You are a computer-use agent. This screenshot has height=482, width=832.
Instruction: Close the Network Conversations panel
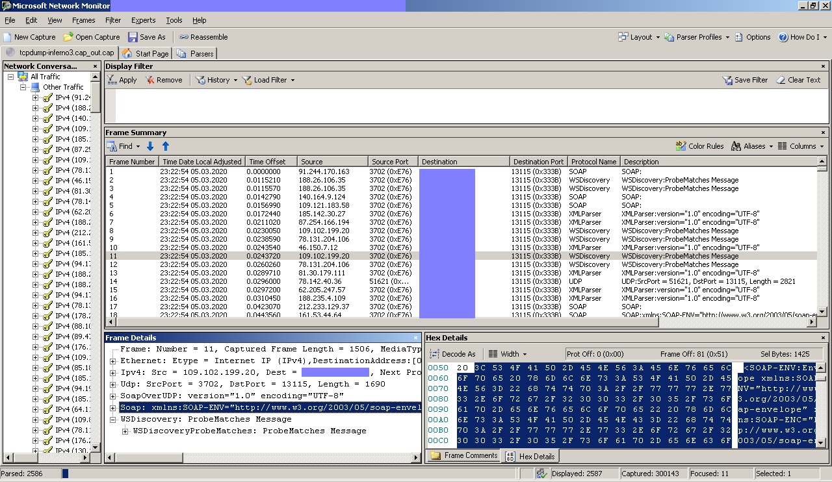pos(95,66)
